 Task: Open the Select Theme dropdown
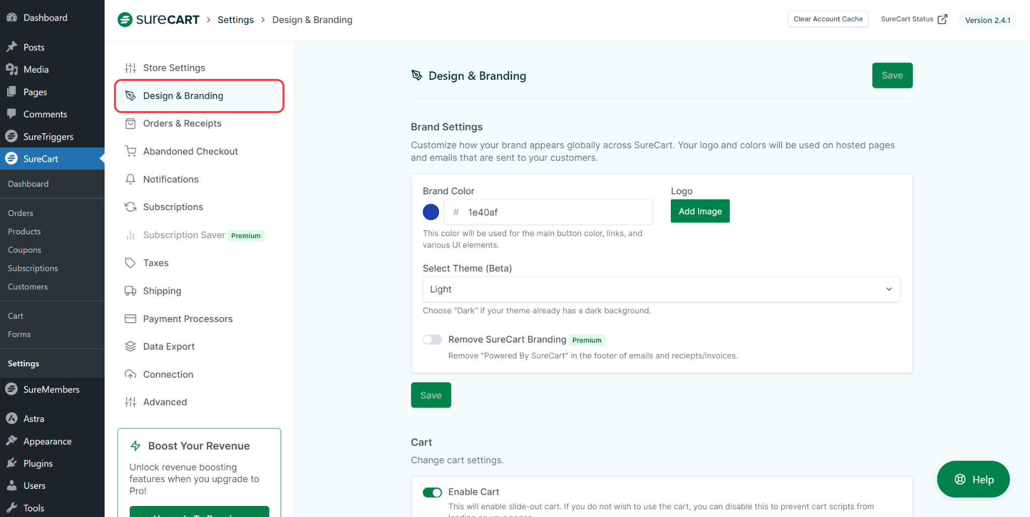pyautogui.click(x=661, y=289)
